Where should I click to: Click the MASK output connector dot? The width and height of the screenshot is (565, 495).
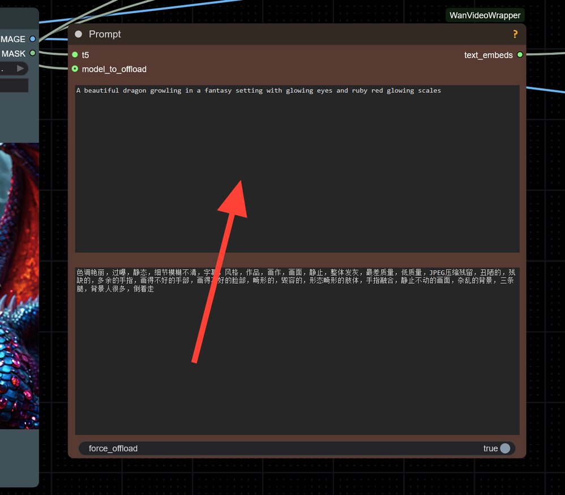(32, 53)
